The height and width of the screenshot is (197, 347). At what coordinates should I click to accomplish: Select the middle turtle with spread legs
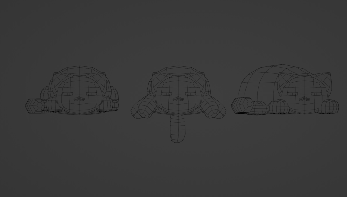tap(178, 104)
